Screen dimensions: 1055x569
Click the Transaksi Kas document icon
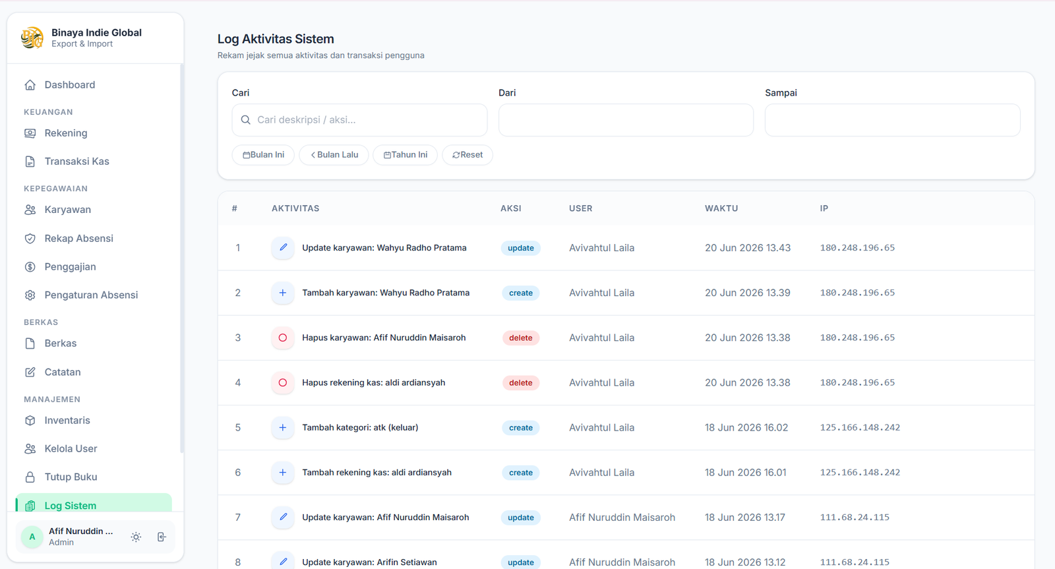coord(30,162)
